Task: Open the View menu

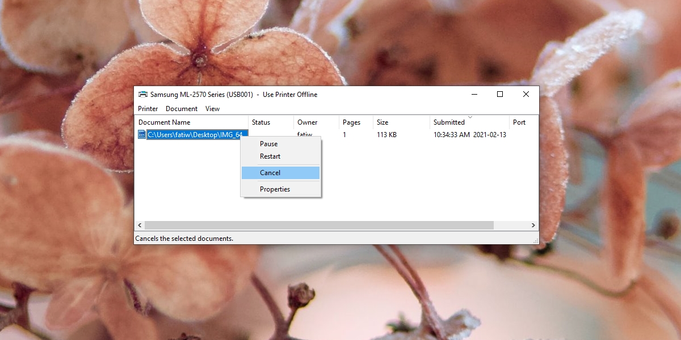Action: point(212,109)
